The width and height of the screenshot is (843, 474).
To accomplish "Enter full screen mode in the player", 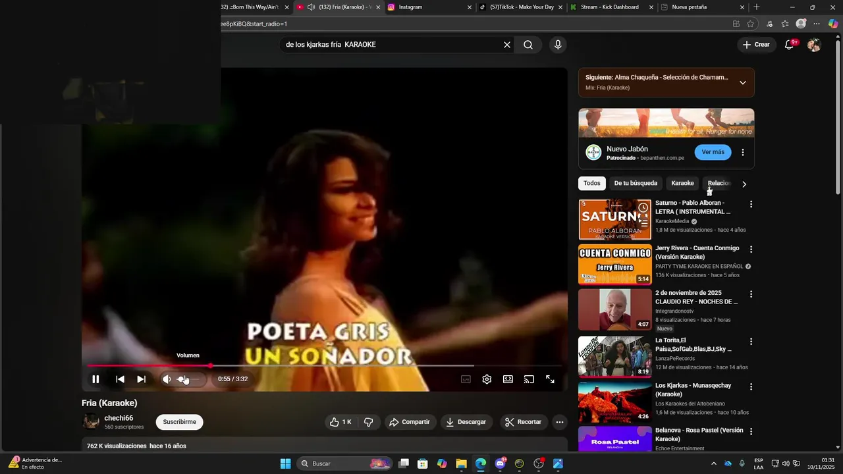I will point(550,379).
